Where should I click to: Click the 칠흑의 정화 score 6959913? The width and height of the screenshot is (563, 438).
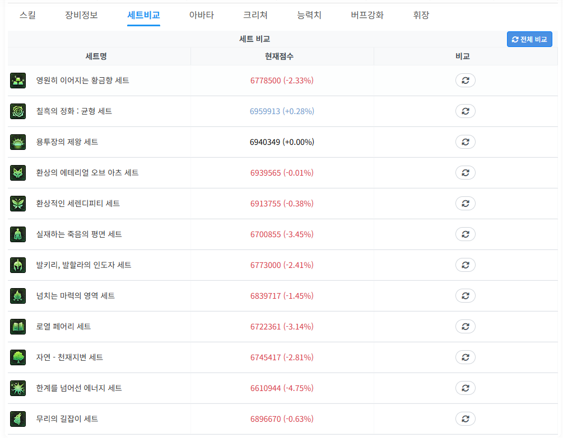click(x=282, y=111)
